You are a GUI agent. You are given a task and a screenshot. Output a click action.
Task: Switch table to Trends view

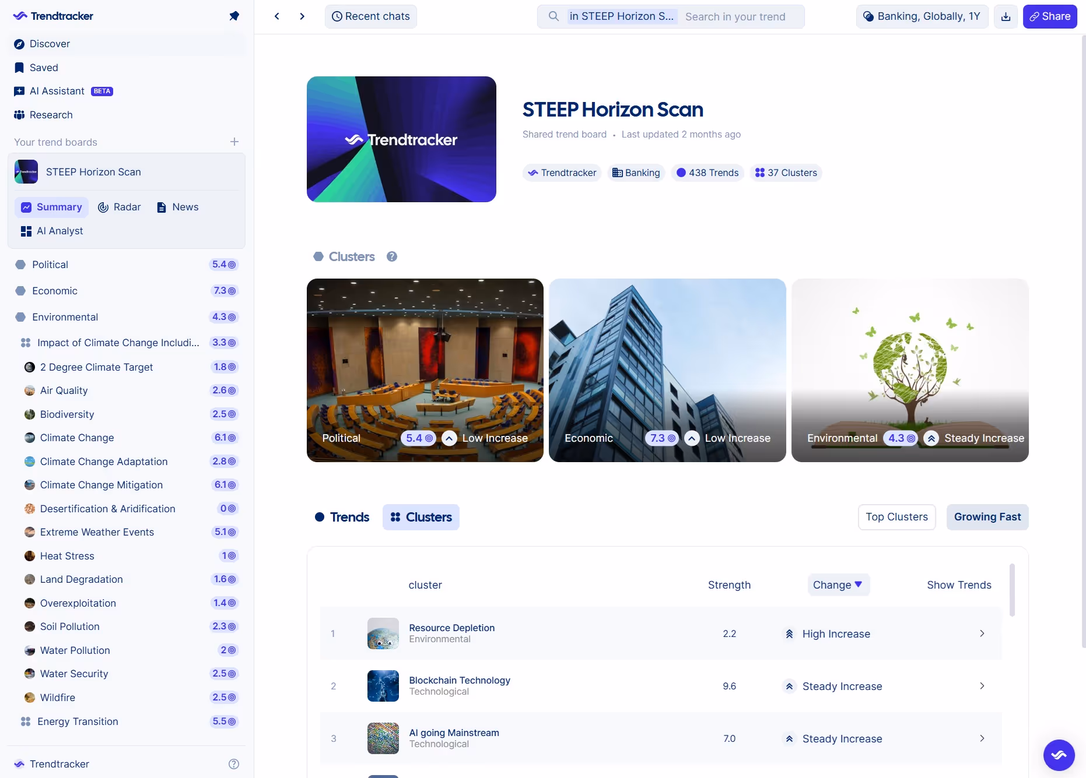point(342,517)
